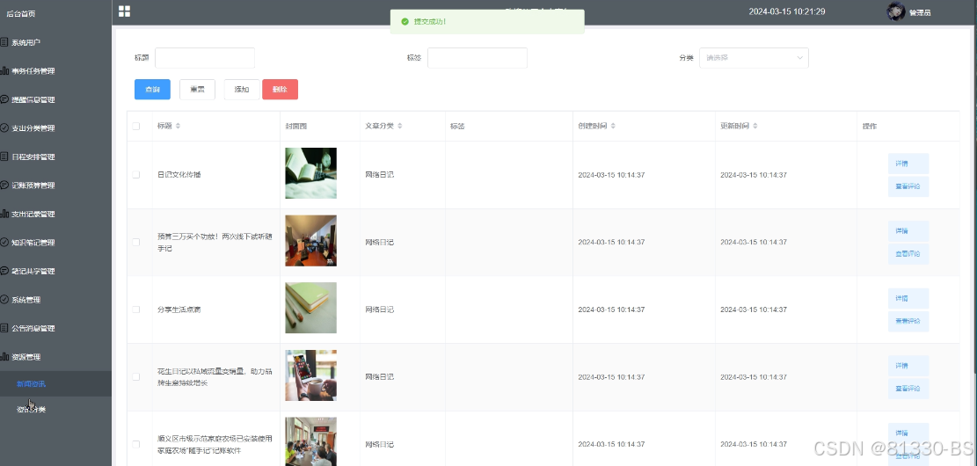Viewport: 977px width, 466px height.
Task: Click the red 删除 delete button
Action: (280, 89)
